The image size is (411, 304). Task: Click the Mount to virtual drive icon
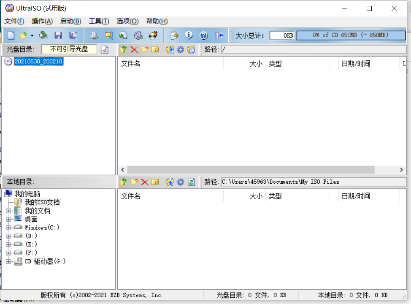coord(138,35)
